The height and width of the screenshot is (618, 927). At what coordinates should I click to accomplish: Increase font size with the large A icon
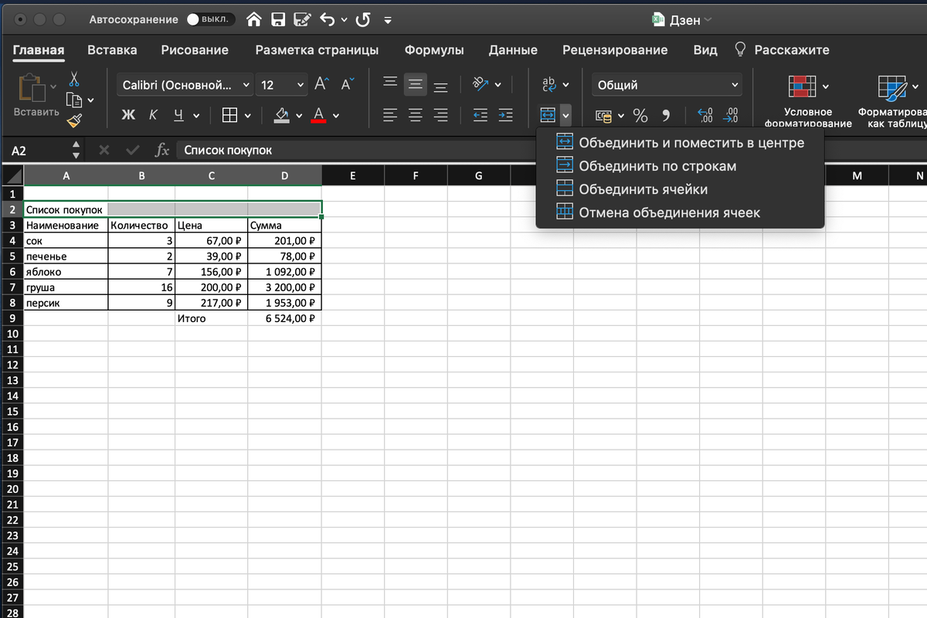pyautogui.click(x=321, y=84)
